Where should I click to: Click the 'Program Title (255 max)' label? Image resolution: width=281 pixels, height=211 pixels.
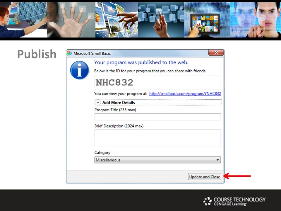[x=115, y=110]
